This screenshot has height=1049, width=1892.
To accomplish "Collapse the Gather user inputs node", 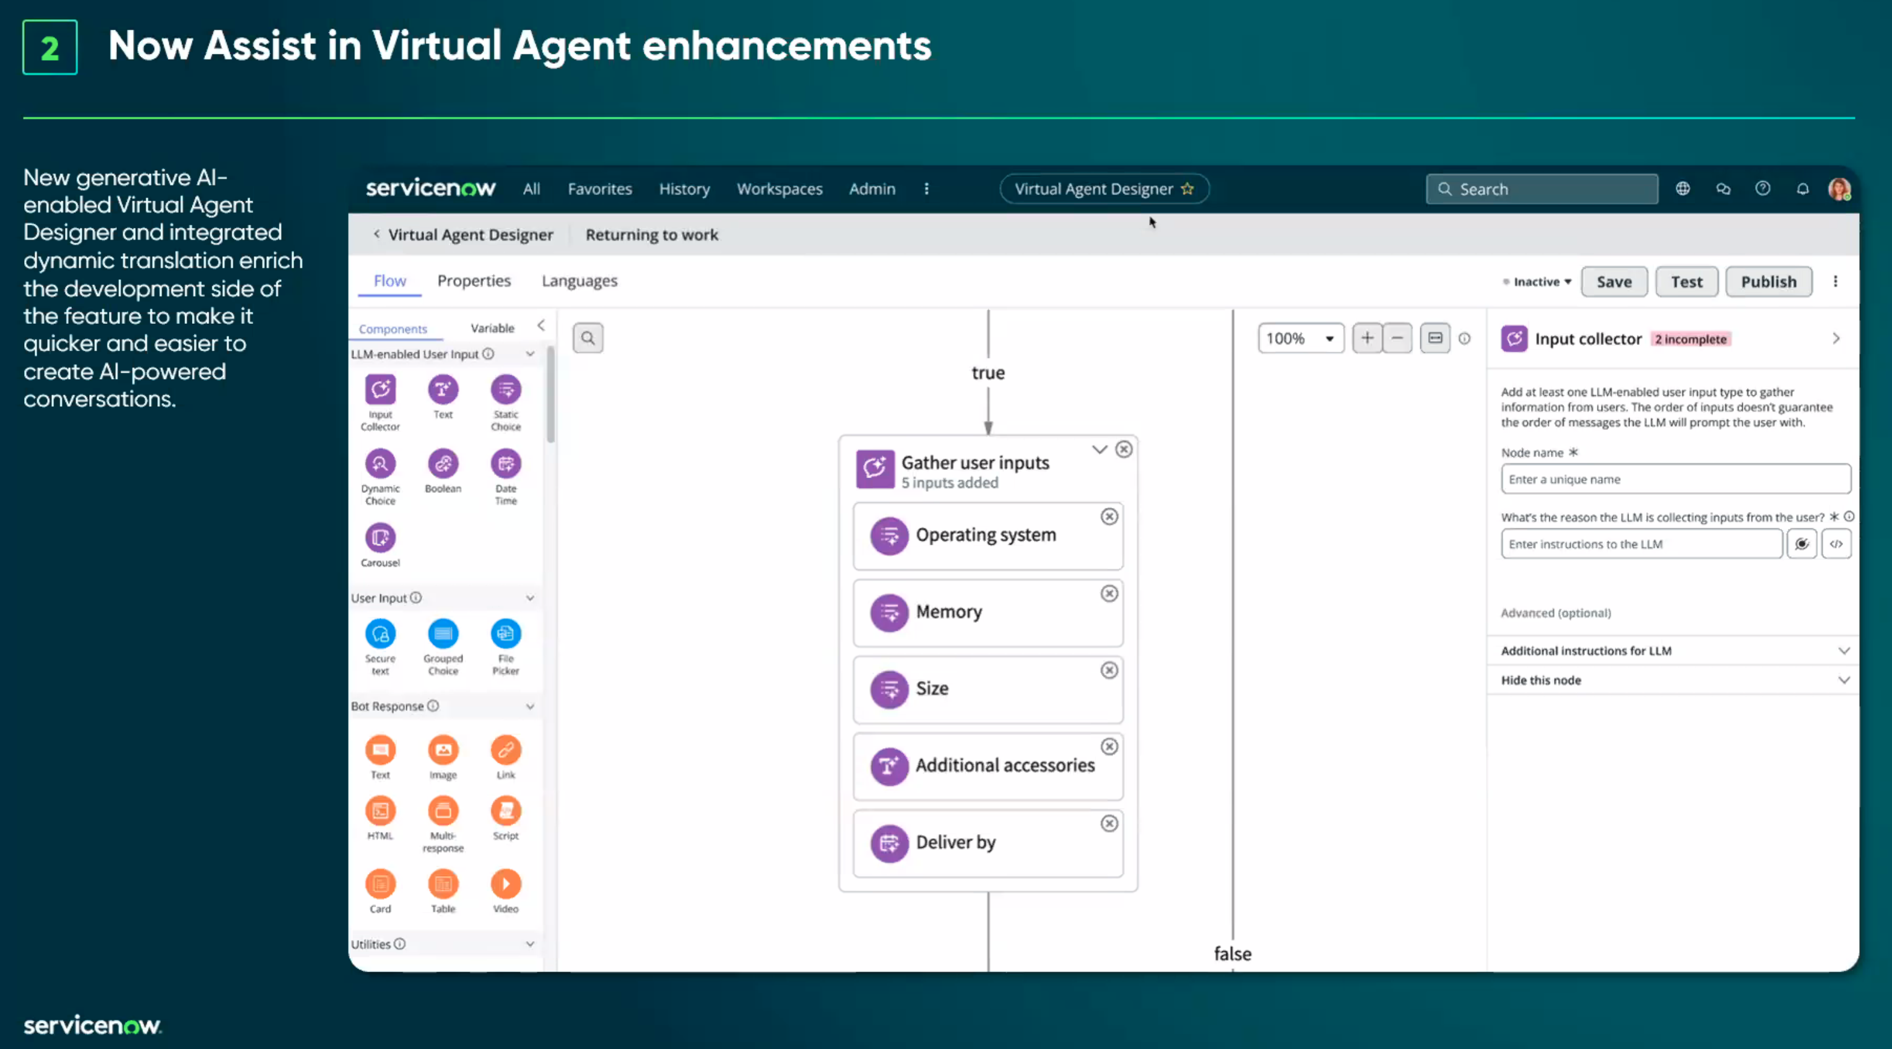I will [1100, 450].
